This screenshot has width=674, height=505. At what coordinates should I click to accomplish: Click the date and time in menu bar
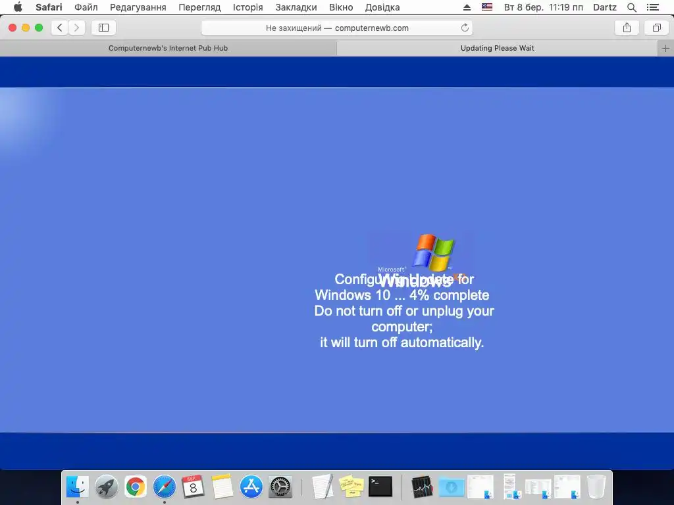tap(543, 7)
